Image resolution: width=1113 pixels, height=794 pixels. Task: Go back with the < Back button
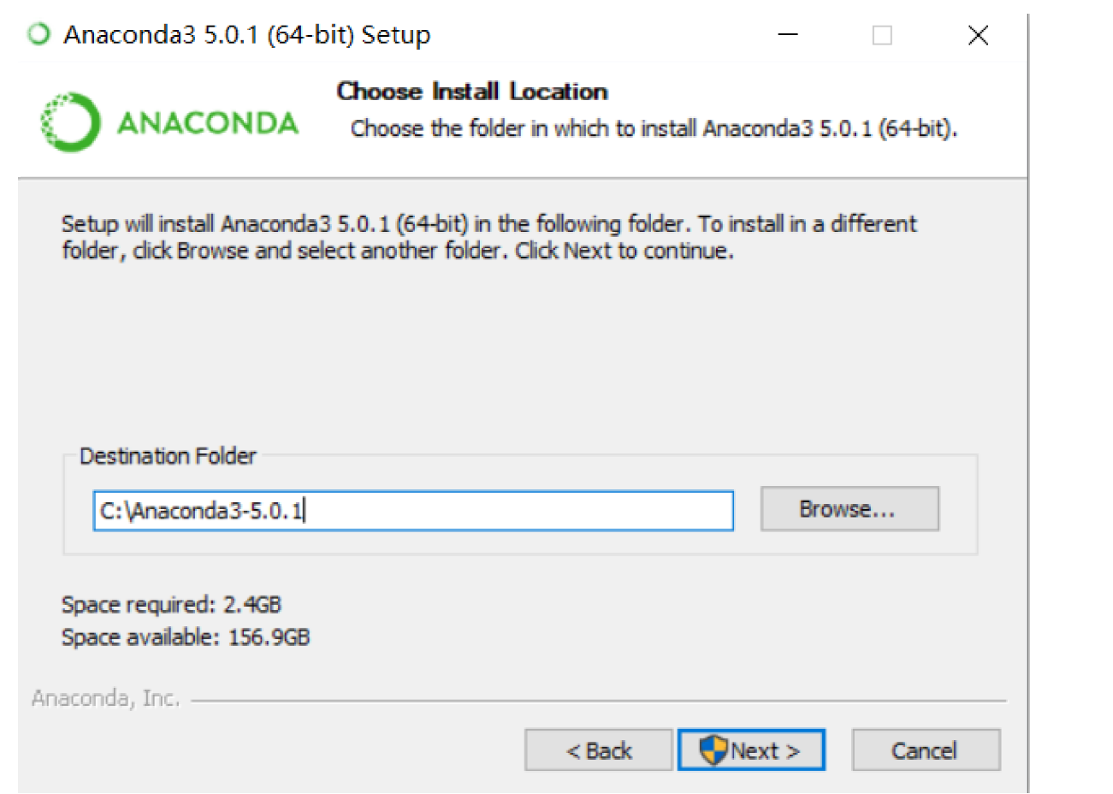[599, 750]
